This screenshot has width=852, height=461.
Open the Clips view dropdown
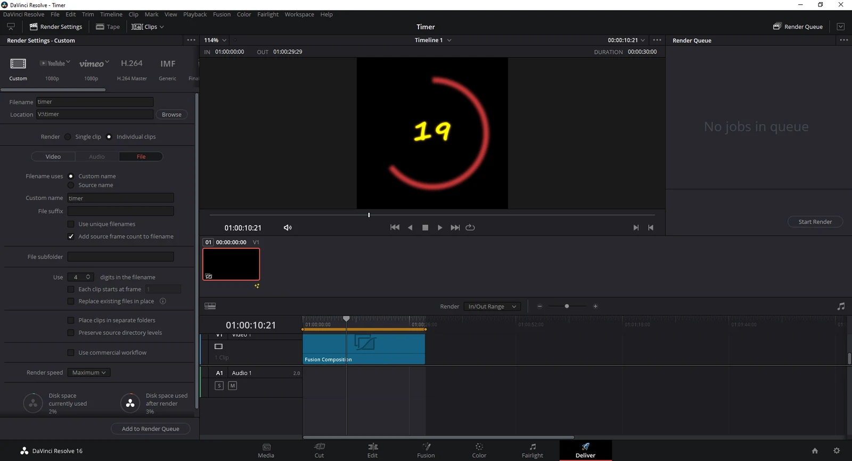coord(148,27)
